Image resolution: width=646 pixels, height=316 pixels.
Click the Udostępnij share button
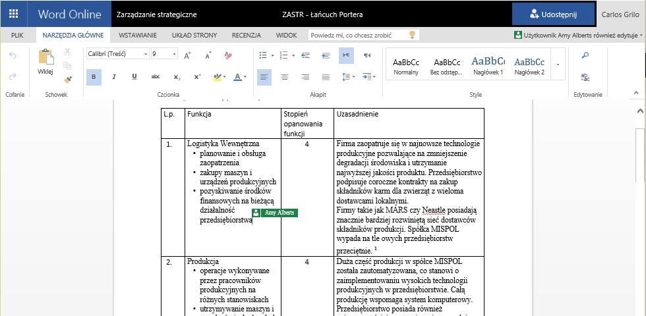(x=553, y=14)
